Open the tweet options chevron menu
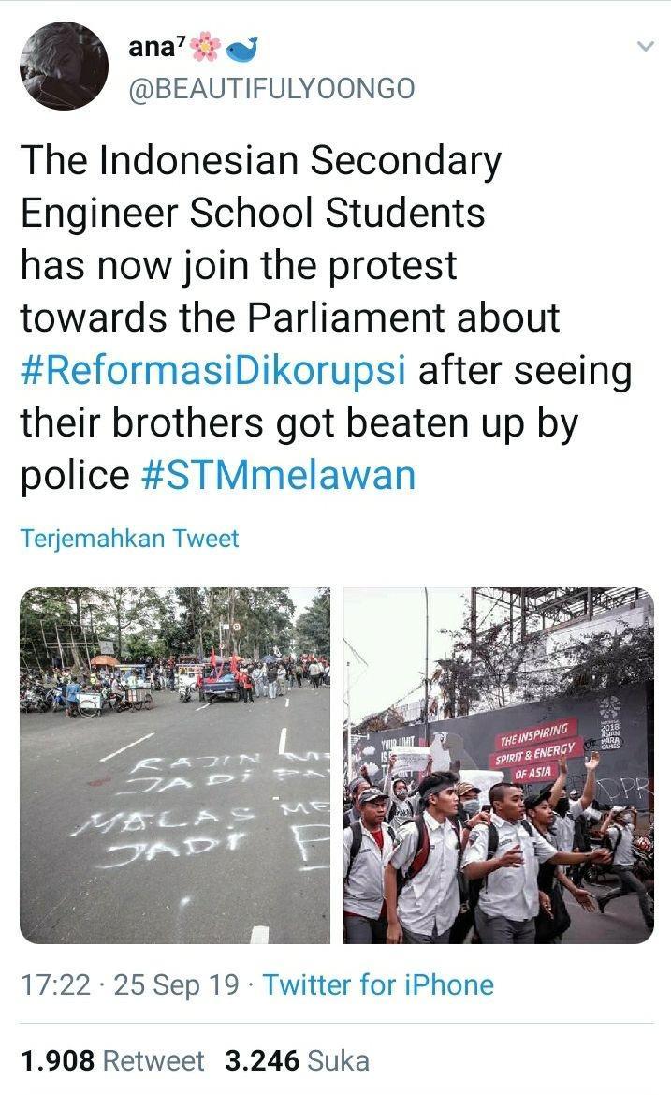The image size is (671, 1095). pyautogui.click(x=646, y=47)
